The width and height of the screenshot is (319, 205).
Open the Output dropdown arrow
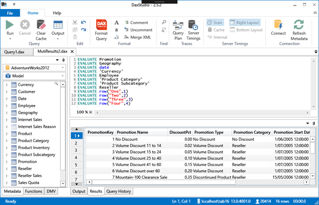click(x=58, y=39)
